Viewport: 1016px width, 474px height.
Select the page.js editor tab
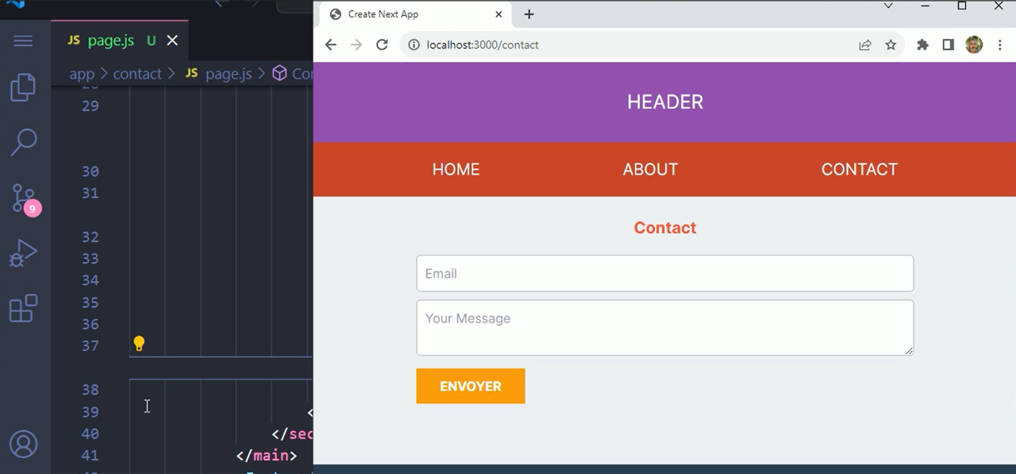click(x=110, y=40)
